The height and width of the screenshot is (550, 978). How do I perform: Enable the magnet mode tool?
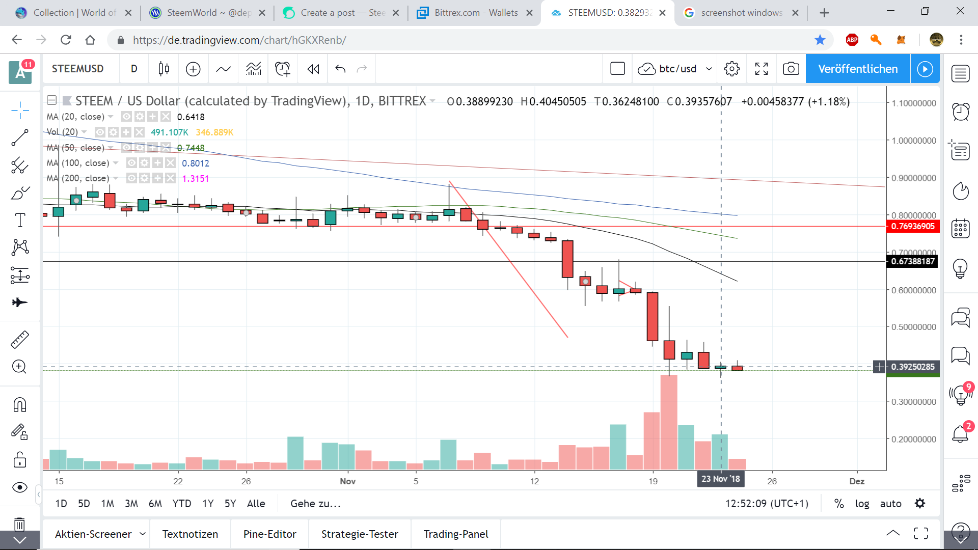(20, 405)
